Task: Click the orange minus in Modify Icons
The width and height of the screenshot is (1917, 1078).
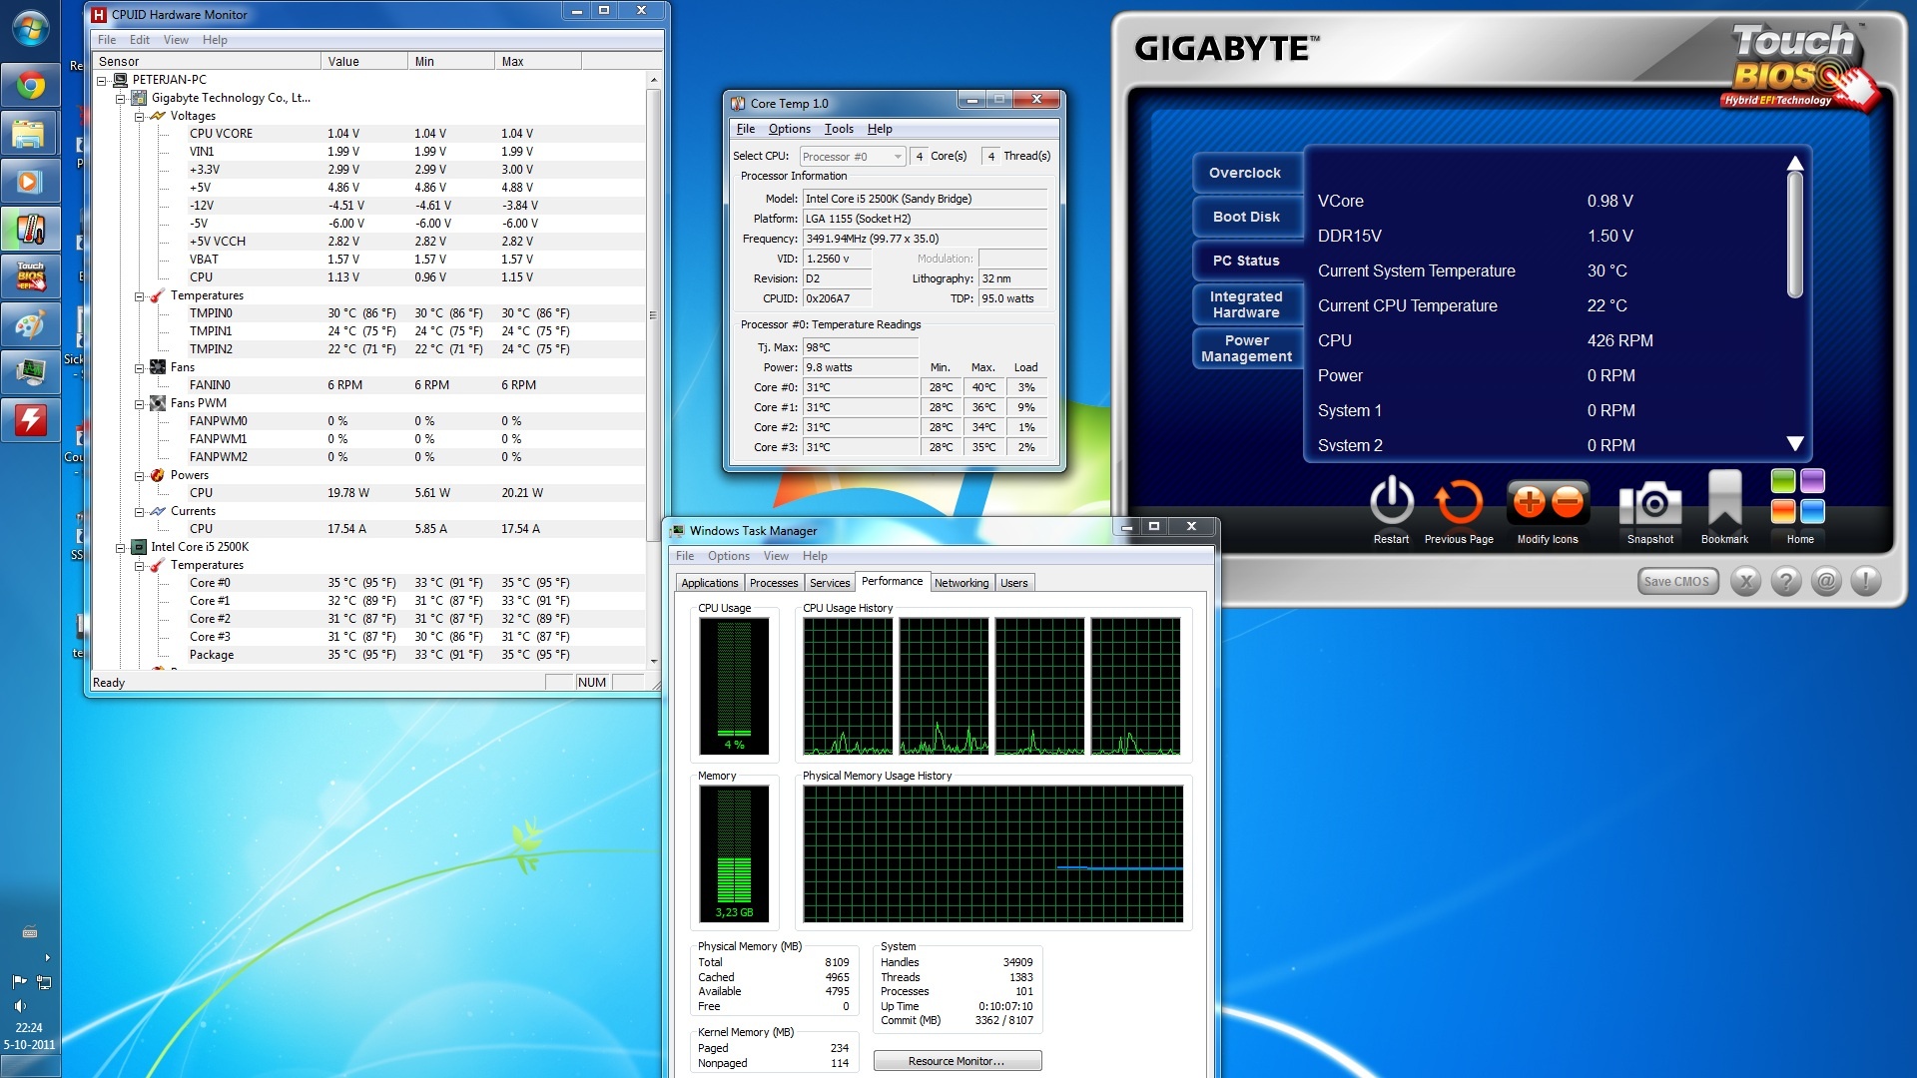Action: (1568, 502)
